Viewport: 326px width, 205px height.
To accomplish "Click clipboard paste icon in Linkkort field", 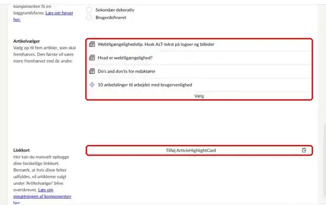I will tap(304, 150).
